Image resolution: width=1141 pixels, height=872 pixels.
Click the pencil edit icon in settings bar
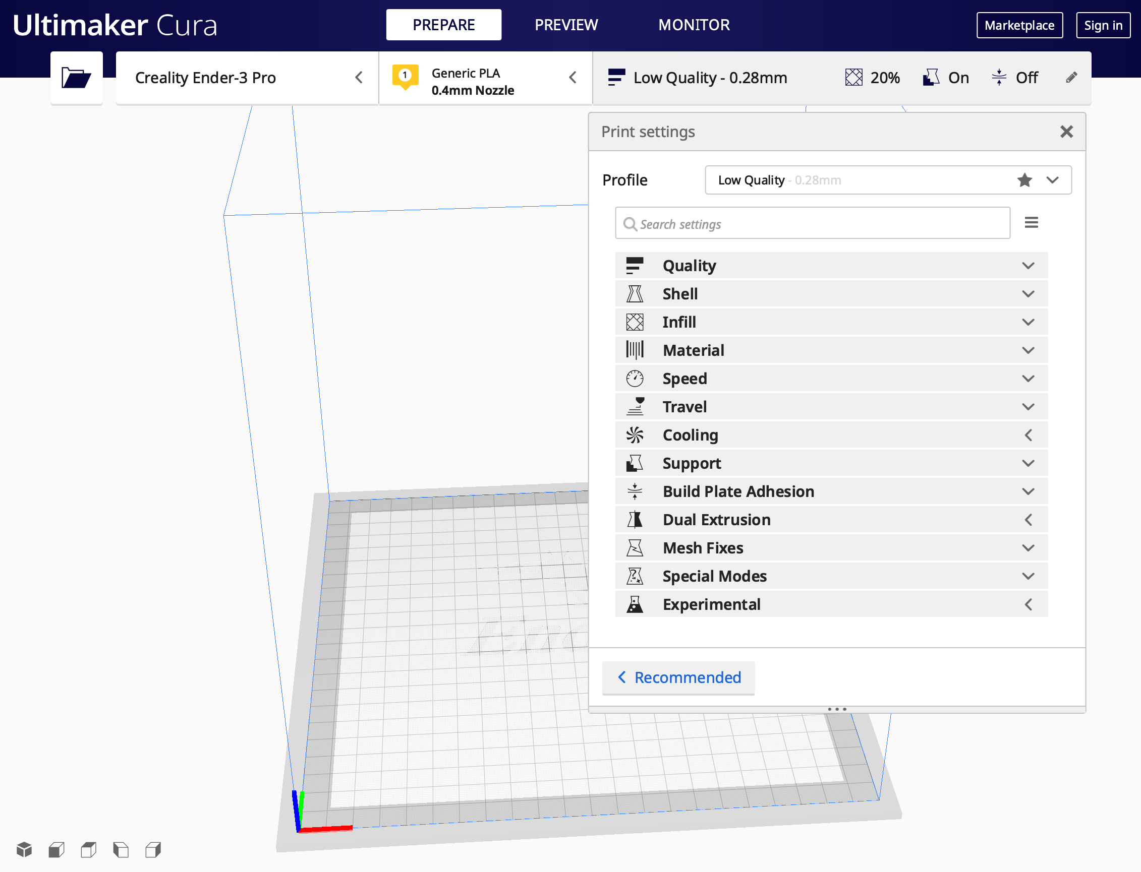[x=1071, y=78]
